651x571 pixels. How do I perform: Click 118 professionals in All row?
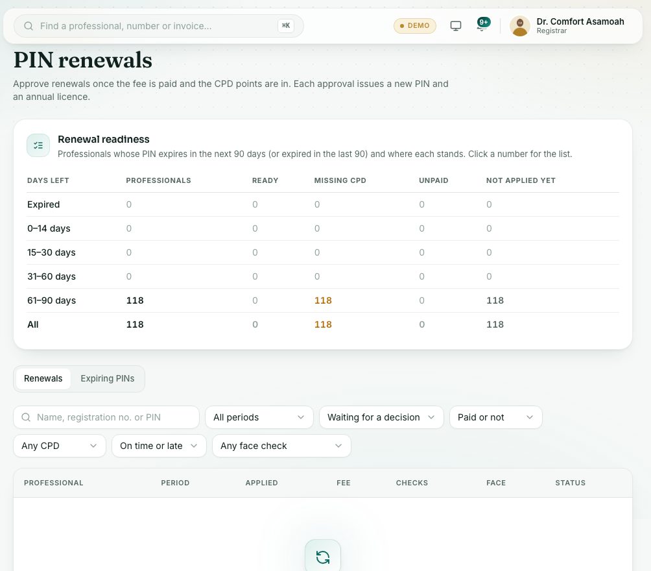(135, 324)
